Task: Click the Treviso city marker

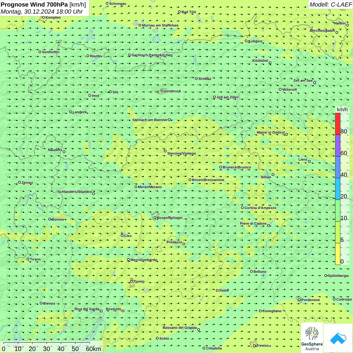Action: [x=254, y=345]
